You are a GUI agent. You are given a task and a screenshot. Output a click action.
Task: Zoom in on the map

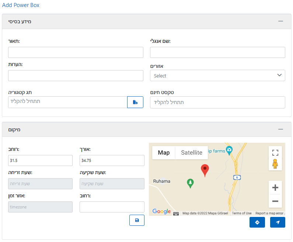[x=275, y=188]
